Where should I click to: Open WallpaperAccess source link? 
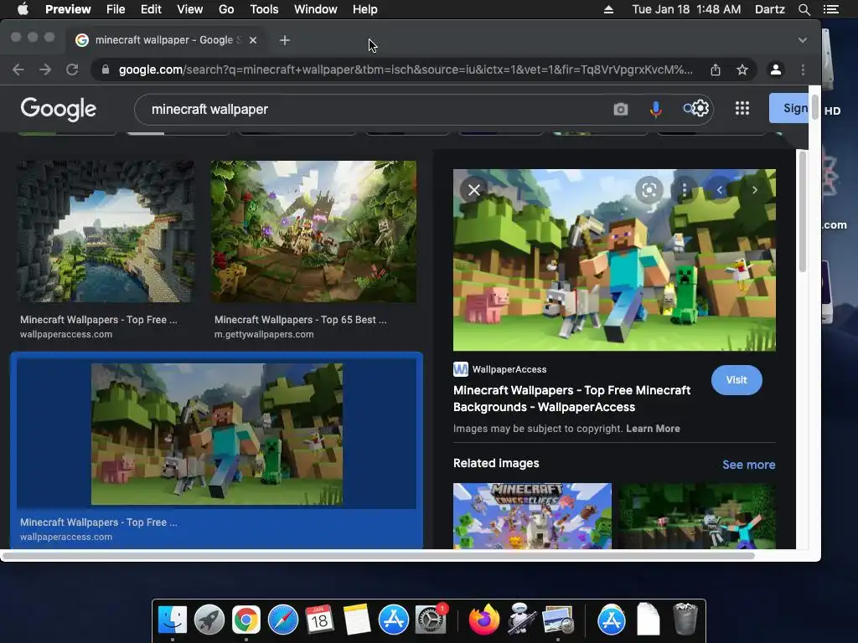tap(499, 369)
